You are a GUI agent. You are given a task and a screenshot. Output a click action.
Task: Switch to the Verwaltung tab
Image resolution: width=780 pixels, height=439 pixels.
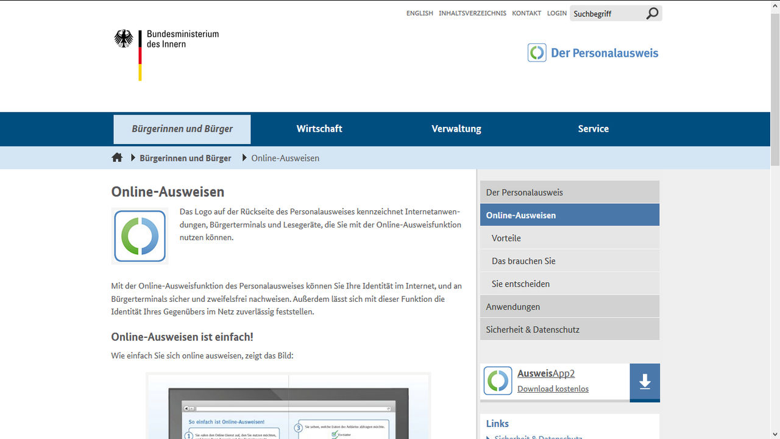click(x=456, y=129)
